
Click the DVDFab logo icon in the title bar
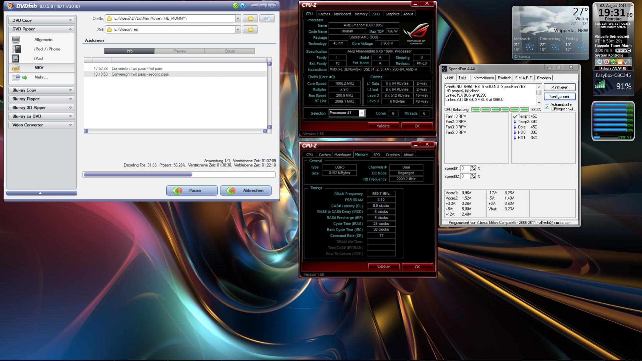pyautogui.click(x=10, y=6)
